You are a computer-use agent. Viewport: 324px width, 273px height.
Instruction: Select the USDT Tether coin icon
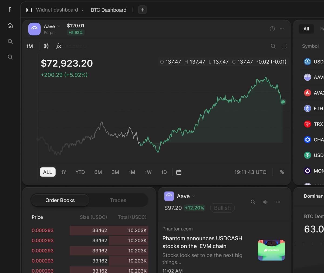(x=308, y=155)
